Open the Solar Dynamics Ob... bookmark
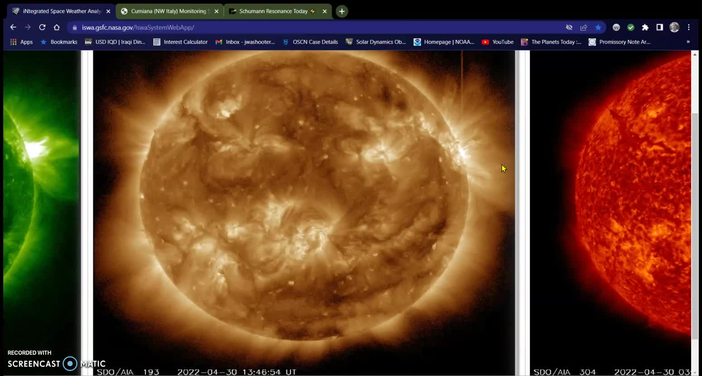 375,42
